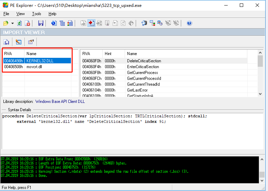This screenshot has height=191, width=268.
Task: Open the Help menu
Action: 52,14
